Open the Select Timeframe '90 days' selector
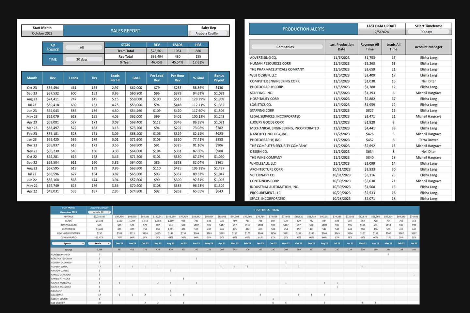Image resolution: width=470 pixels, height=313 pixels. (x=429, y=32)
